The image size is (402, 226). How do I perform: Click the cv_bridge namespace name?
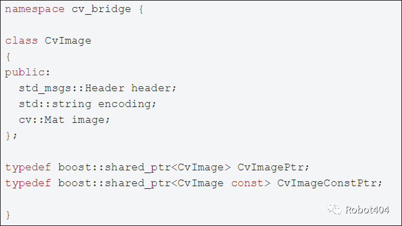(x=101, y=9)
